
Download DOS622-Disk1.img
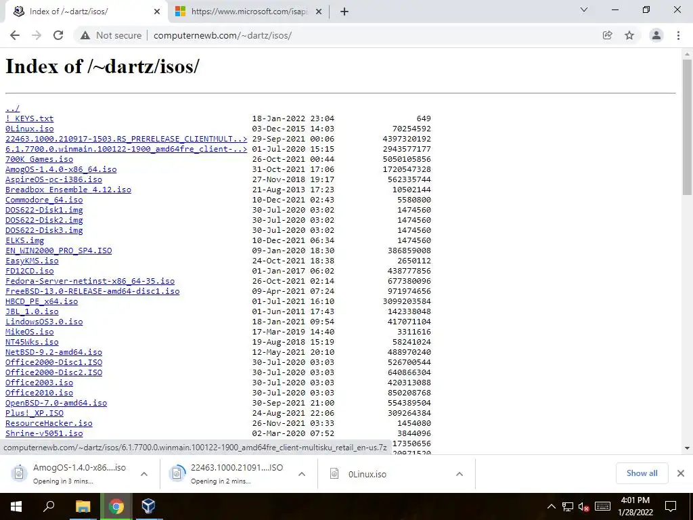click(44, 210)
